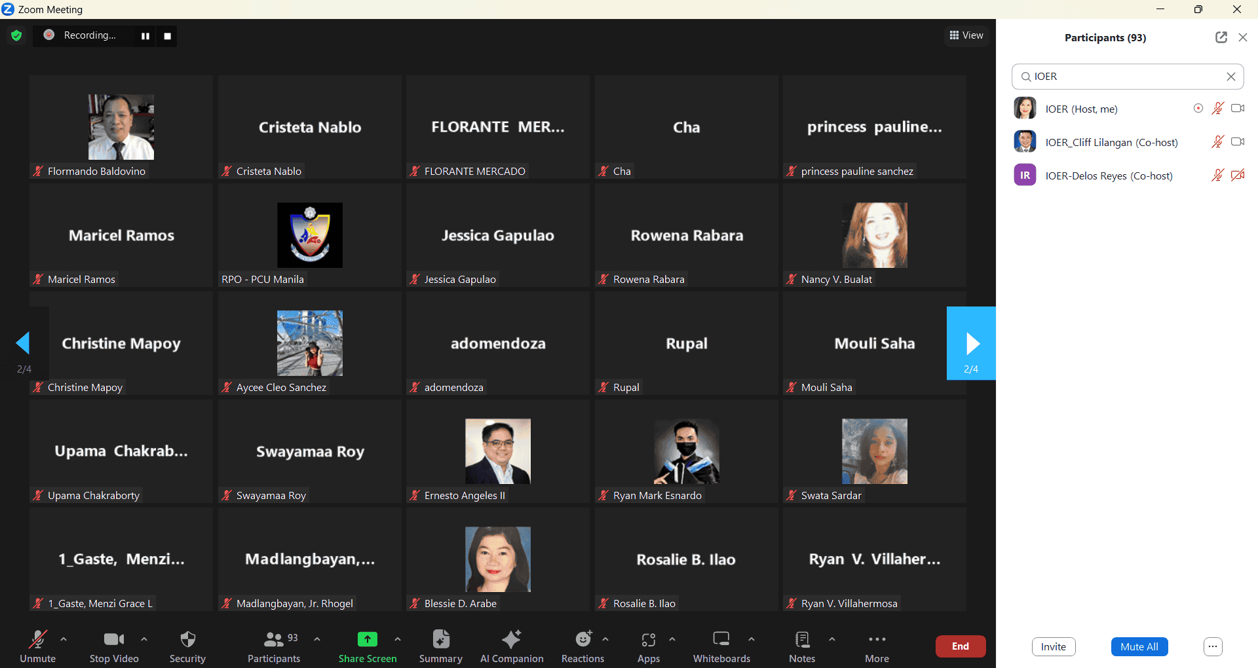Open the Security shield options
The height and width of the screenshot is (668, 1258).
click(x=187, y=646)
